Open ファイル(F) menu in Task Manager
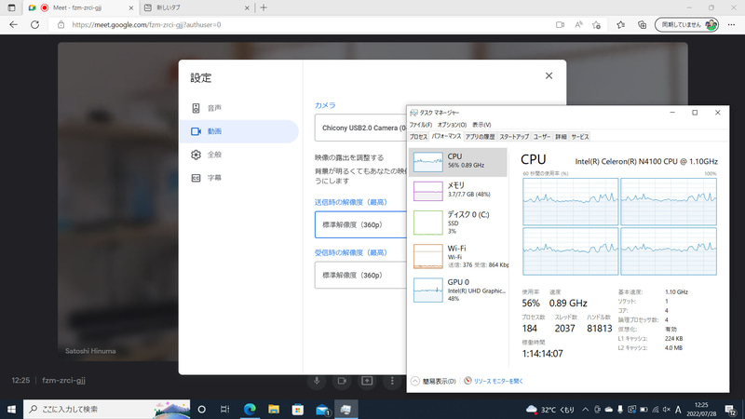 click(x=421, y=125)
